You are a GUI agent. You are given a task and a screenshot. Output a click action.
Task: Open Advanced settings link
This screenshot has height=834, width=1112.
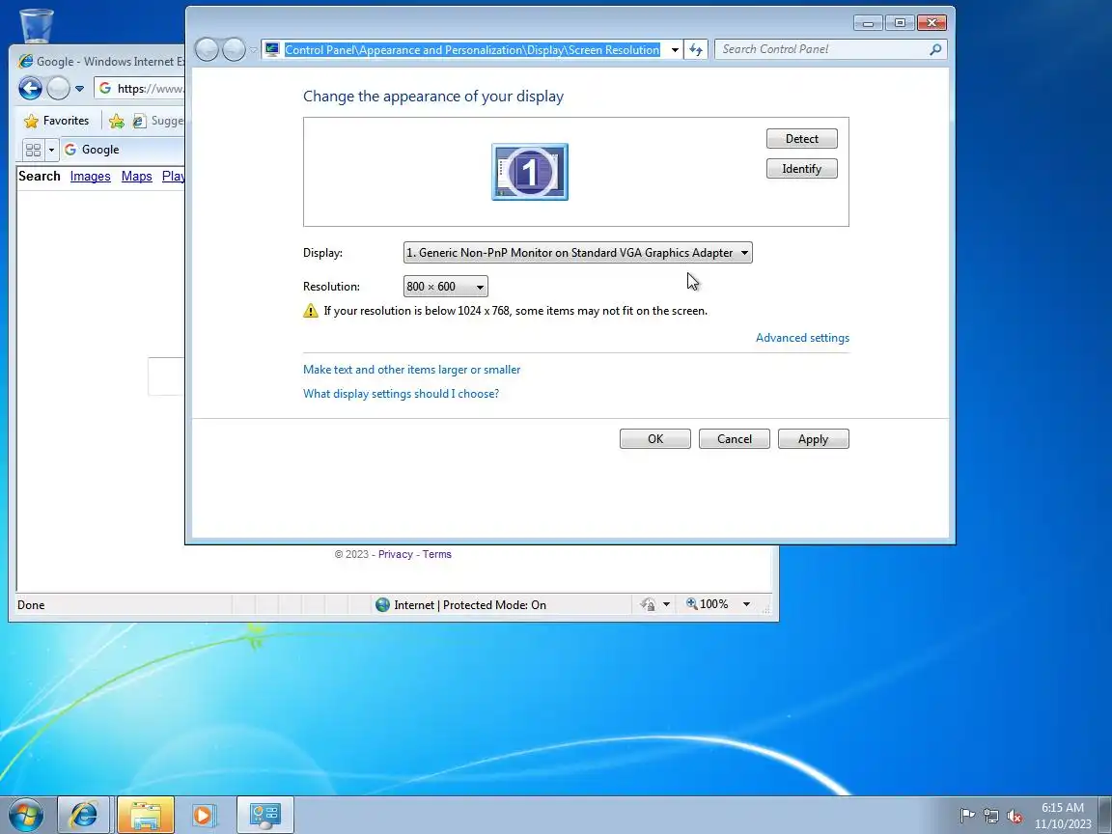[802, 338]
